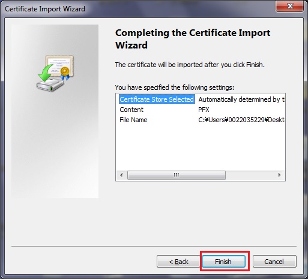The height and width of the screenshot is (279, 308).
Task: Click the horizontal scrollbar thumb
Action: (x=177, y=175)
